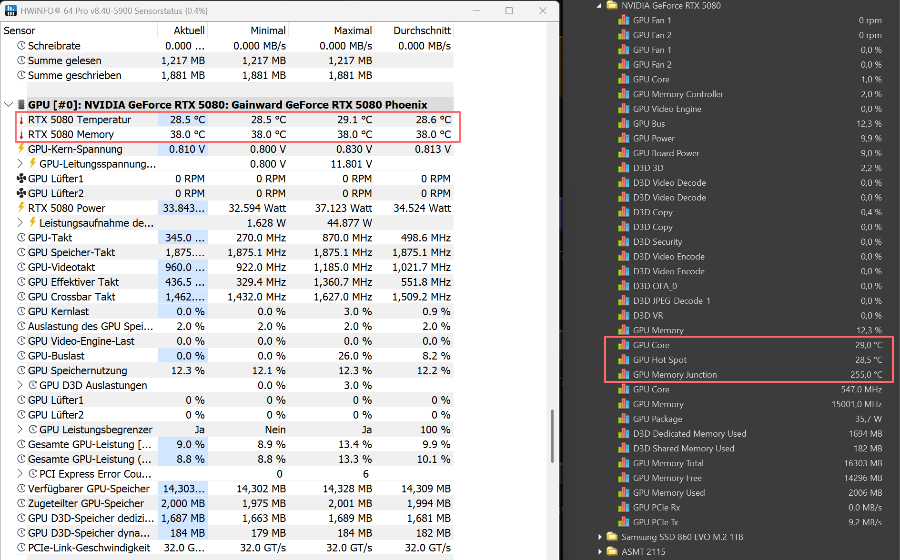Click the Aktuell column header
The image size is (900, 560).
(x=189, y=30)
